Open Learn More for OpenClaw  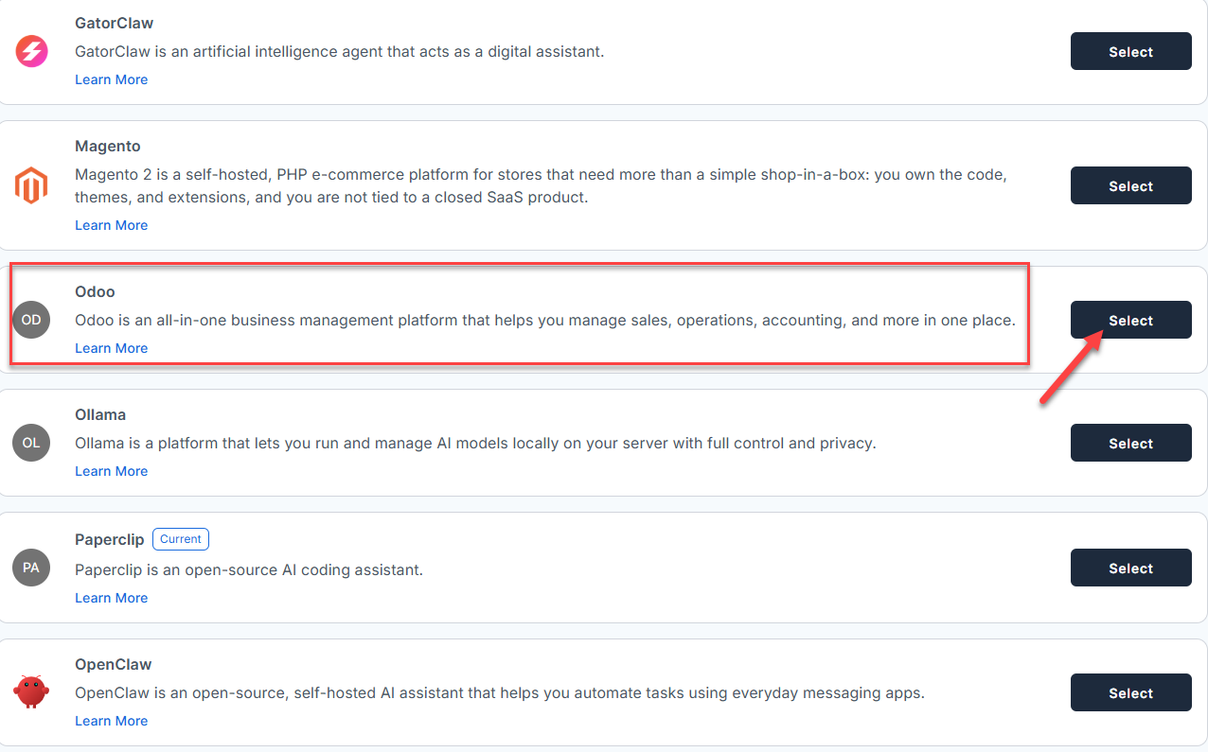[x=111, y=721]
